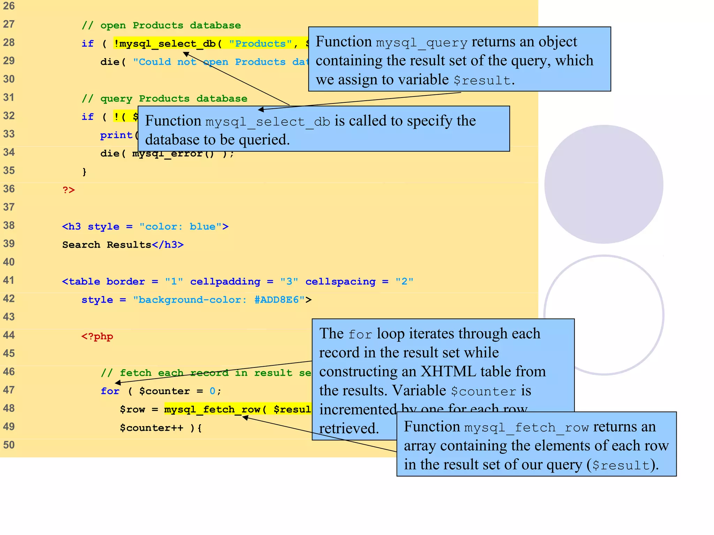Click 'cellspacing' attribute on line 41
This screenshot has height=535, width=714.
click(341, 281)
